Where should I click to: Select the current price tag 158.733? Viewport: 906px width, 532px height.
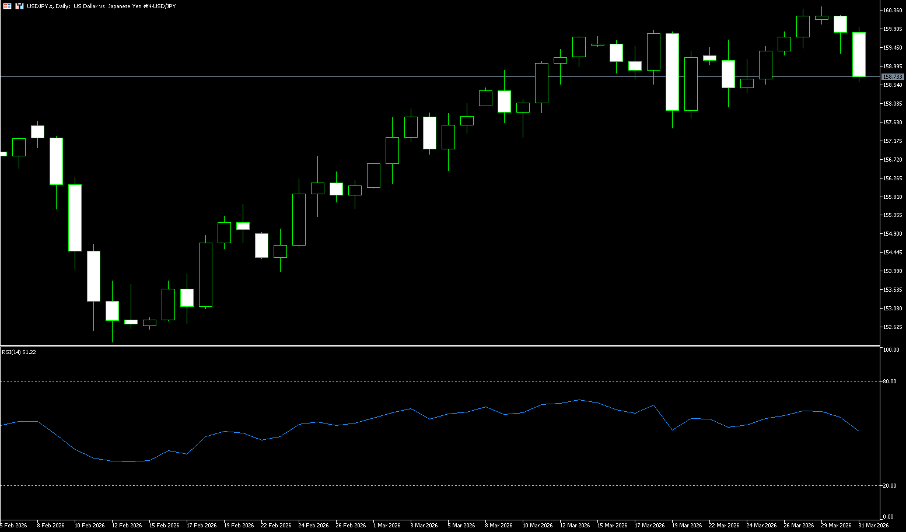click(893, 76)
